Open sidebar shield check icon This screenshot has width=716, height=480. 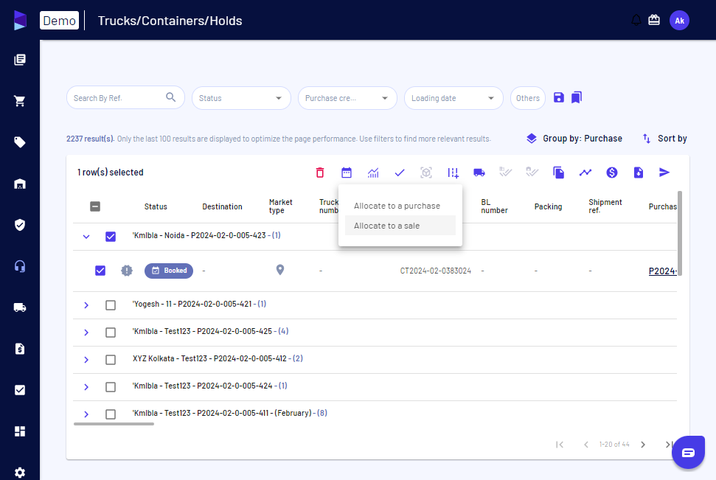(x=20, y=225)
